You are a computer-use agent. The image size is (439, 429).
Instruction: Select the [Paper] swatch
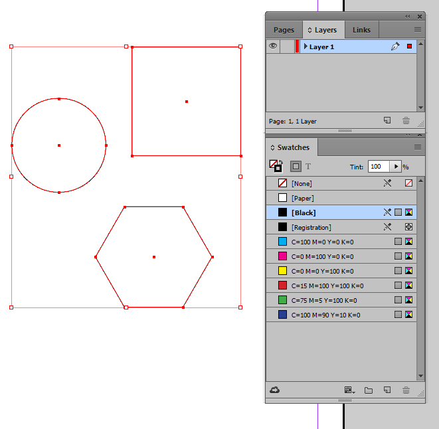pyautogui.click(x=341, y=198)
